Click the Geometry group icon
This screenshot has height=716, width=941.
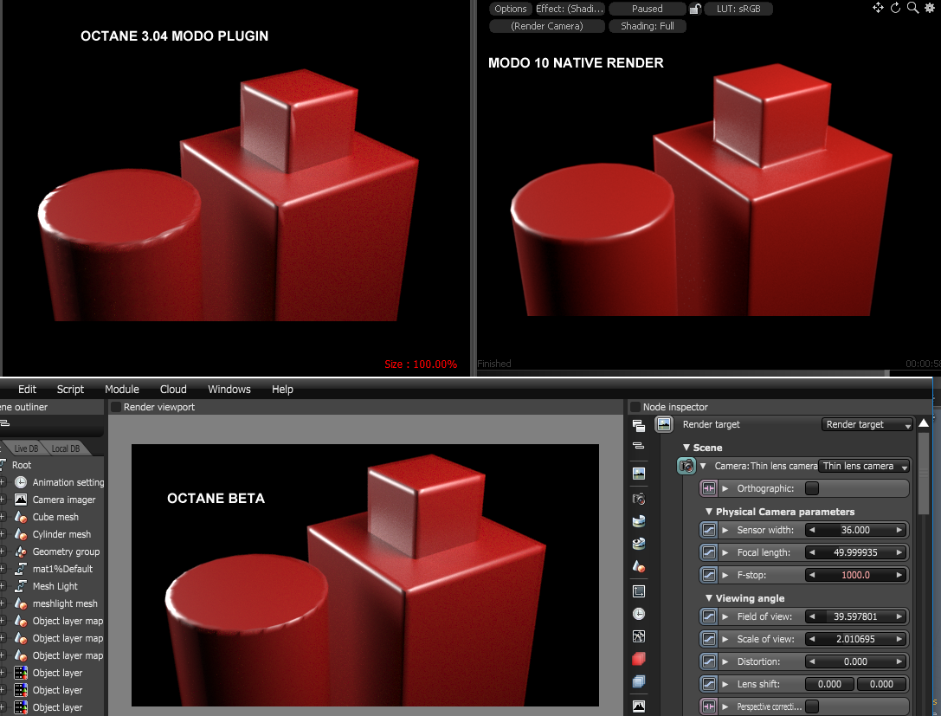tap(21, 552)
